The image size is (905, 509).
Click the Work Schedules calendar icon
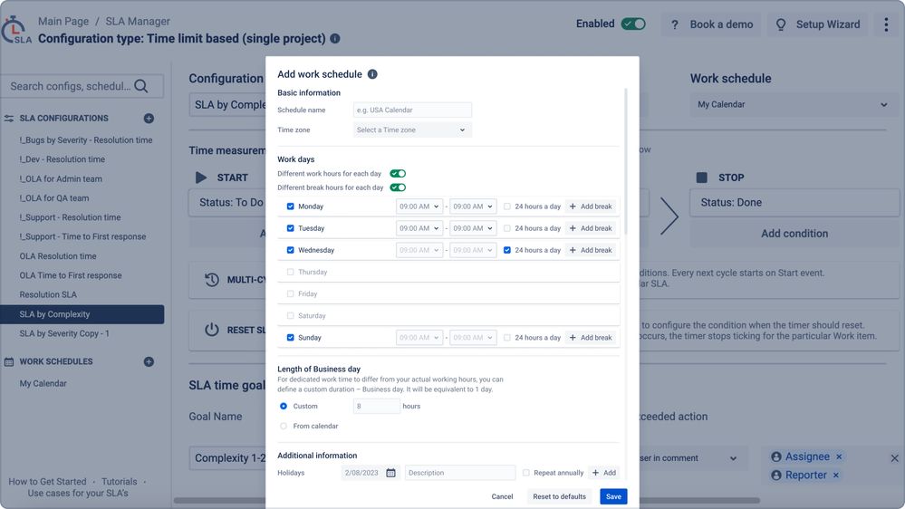9,362
